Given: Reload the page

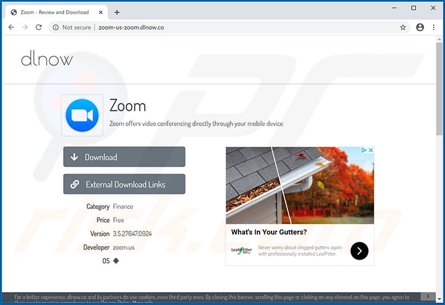Looking at the screenshot, I should coord(39,27).
